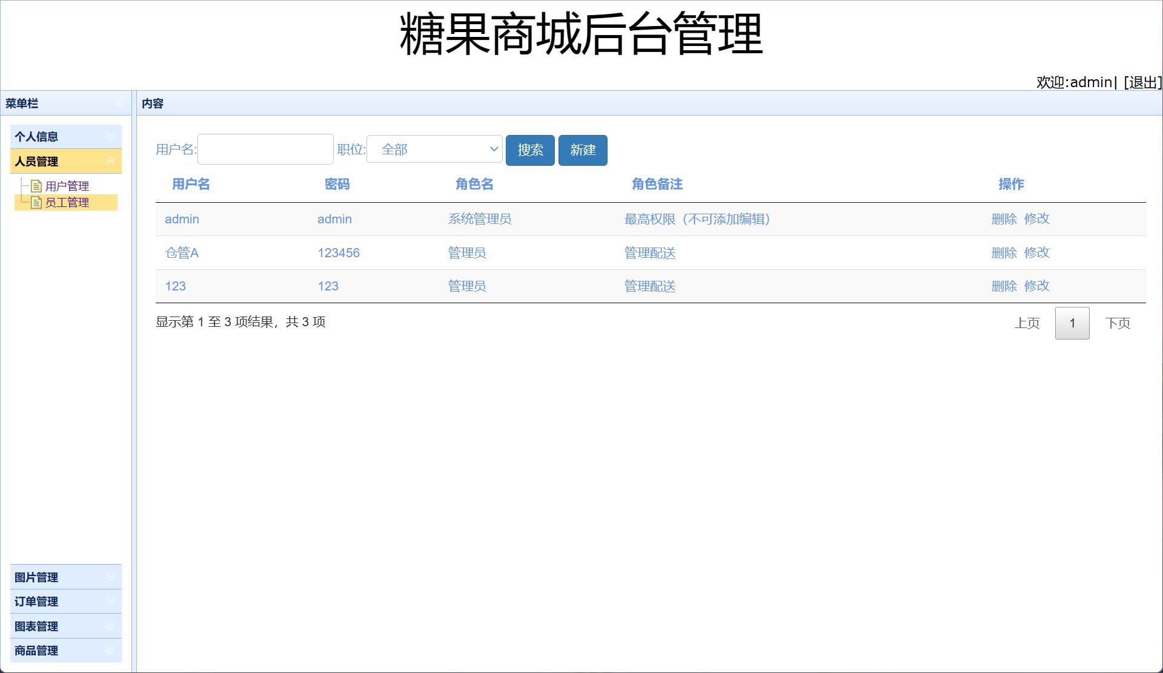Image resolution: width=1163 pixels, height=673 pixels.
Task: Click the 新建 button to create new user
Action: pyautogui.click(x=583, y=150)
